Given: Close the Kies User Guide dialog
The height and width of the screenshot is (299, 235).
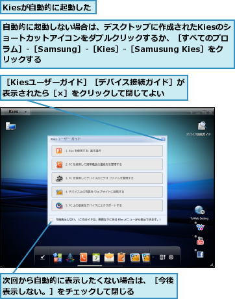Looking at the screenshot, I should [164, 139].
